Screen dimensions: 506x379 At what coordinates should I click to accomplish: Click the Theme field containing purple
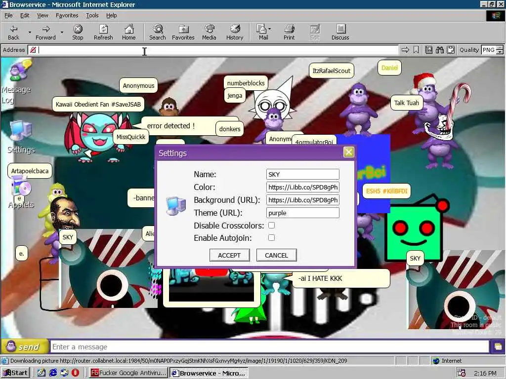[303, 213]
